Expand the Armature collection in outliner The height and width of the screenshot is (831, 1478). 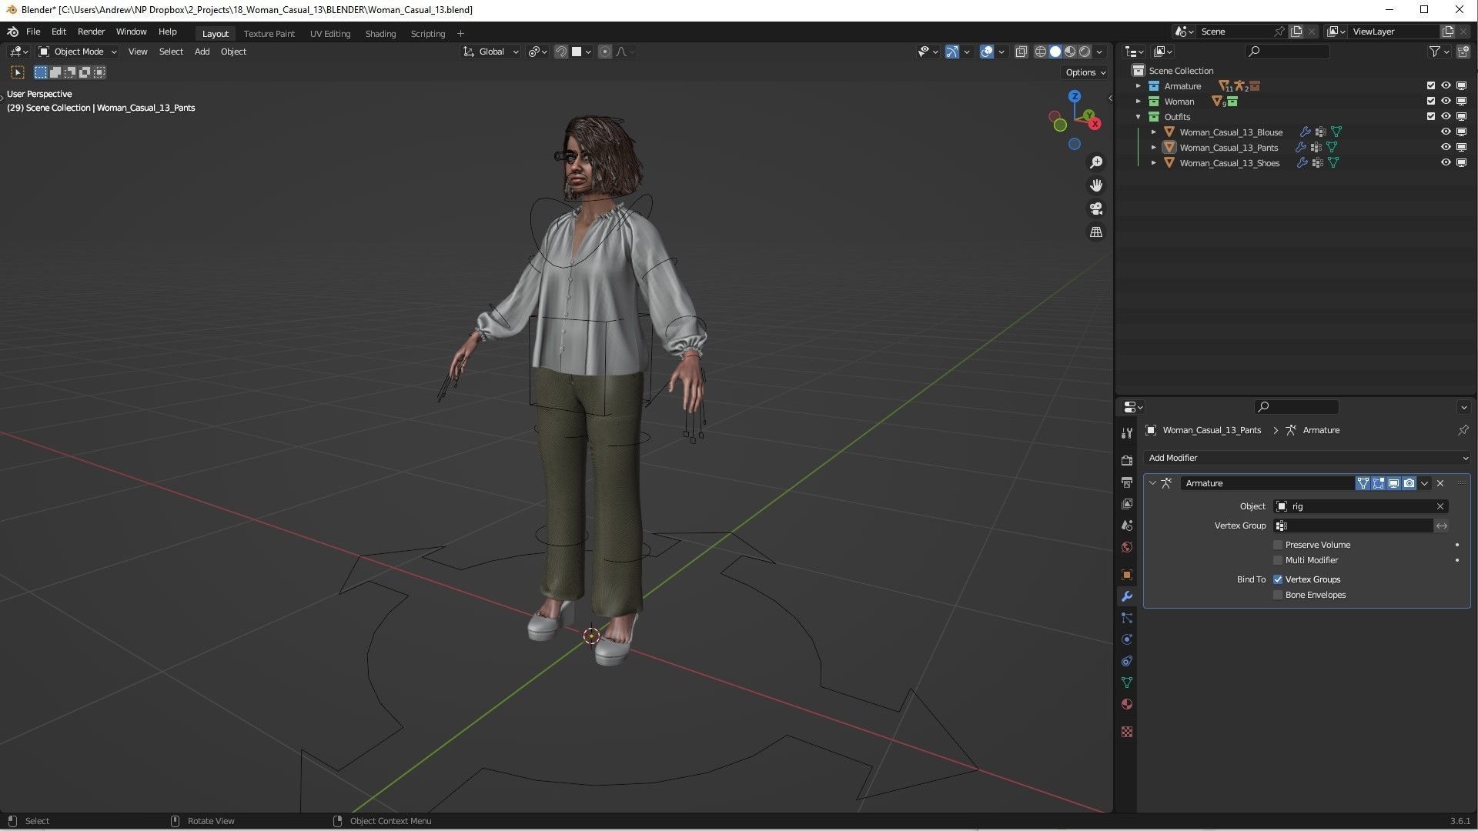coord(1139,86)
